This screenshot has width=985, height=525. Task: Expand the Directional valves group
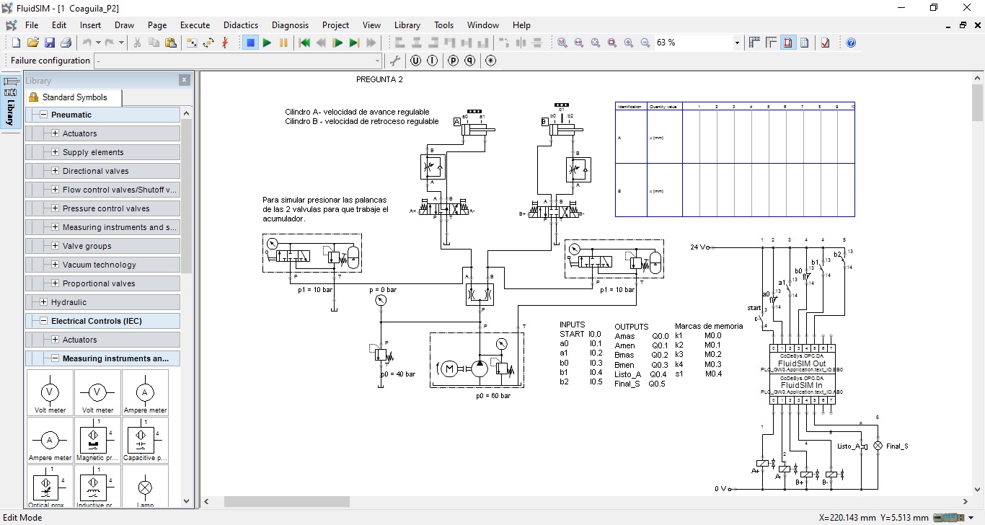point(56,171)
